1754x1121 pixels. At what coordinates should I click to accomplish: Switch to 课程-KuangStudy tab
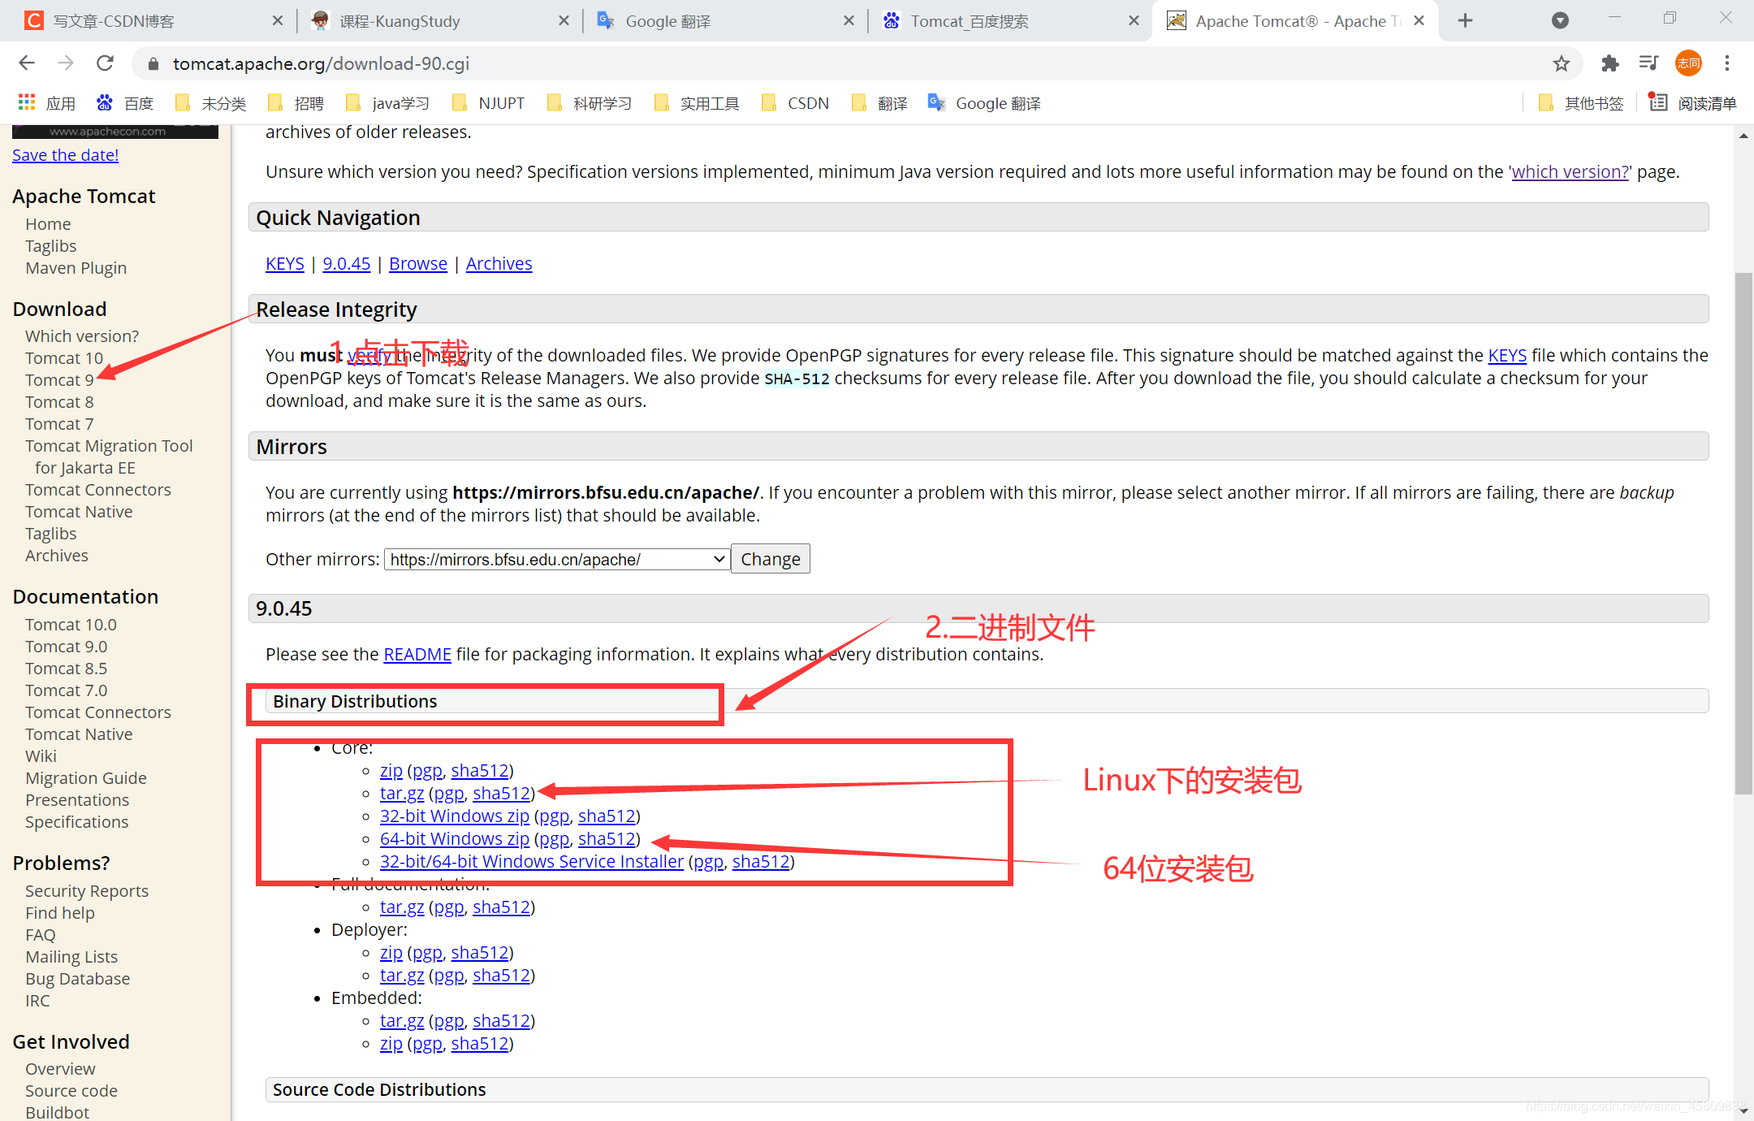[x=438, y=21]
